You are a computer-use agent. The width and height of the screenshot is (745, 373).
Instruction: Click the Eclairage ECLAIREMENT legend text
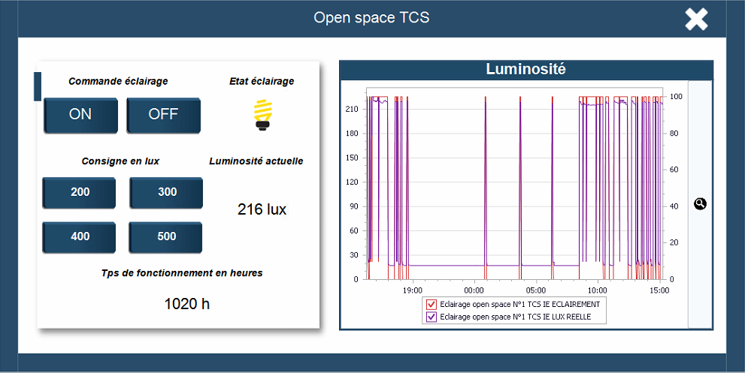coord(519,304)
